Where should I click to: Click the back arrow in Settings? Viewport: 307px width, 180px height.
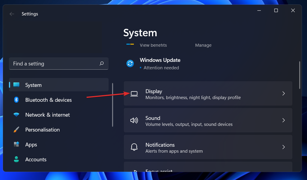tap(12, 14)
